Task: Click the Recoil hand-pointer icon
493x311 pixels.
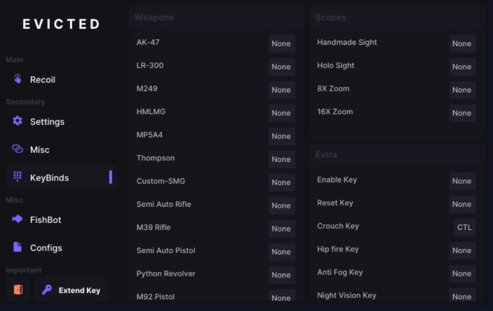Action: [x=17, y=79]
